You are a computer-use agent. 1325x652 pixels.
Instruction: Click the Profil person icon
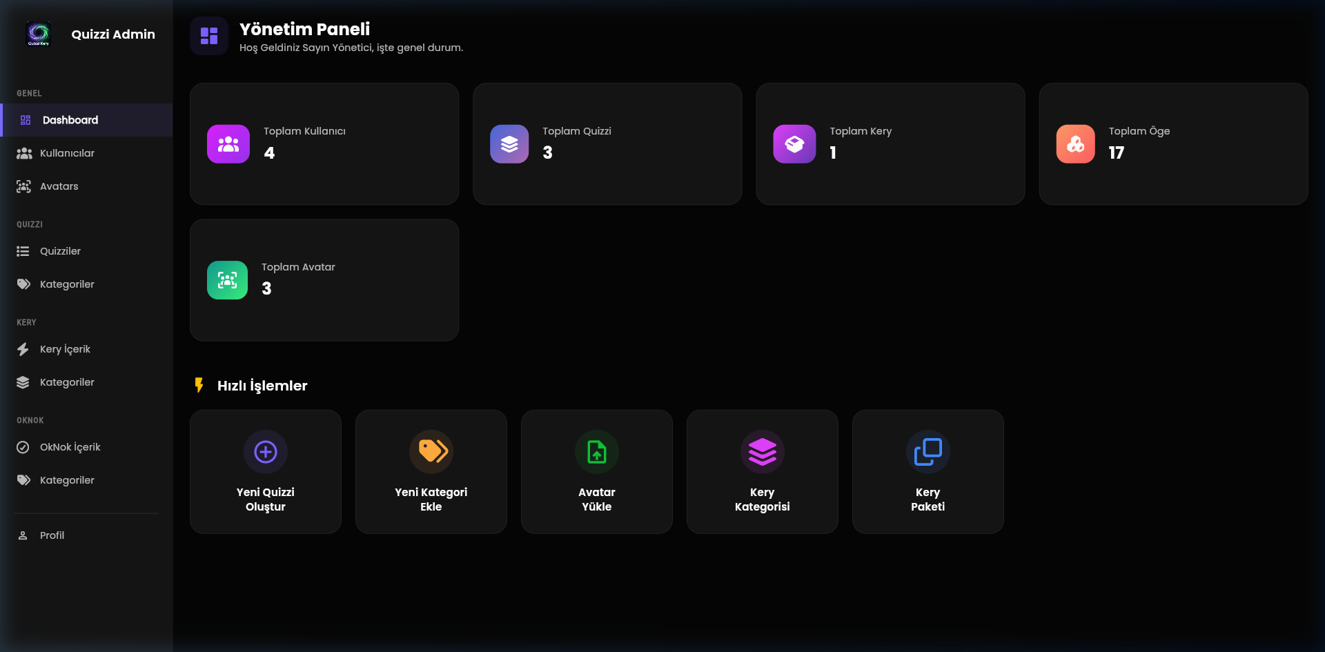tap(23, 535)
